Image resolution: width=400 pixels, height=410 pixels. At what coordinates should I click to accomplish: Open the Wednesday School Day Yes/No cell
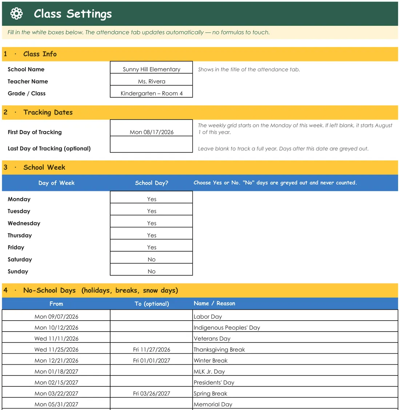[151, 221]
